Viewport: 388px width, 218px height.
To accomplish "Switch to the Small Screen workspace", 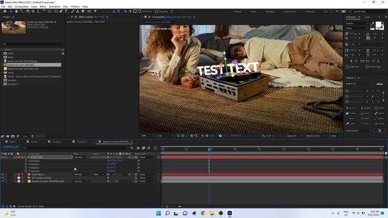I will (290, 12).
